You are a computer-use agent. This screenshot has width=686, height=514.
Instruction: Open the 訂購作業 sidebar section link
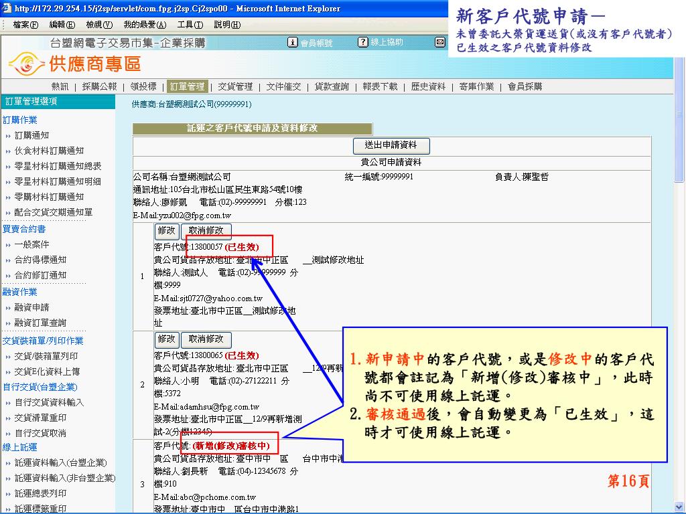(19, 120)
